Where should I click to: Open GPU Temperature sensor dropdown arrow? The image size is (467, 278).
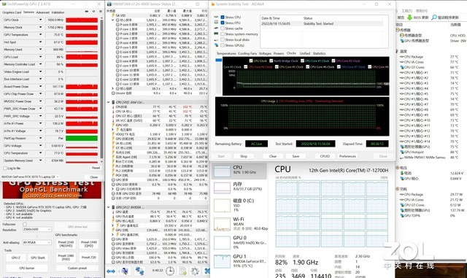coord(41,34)
